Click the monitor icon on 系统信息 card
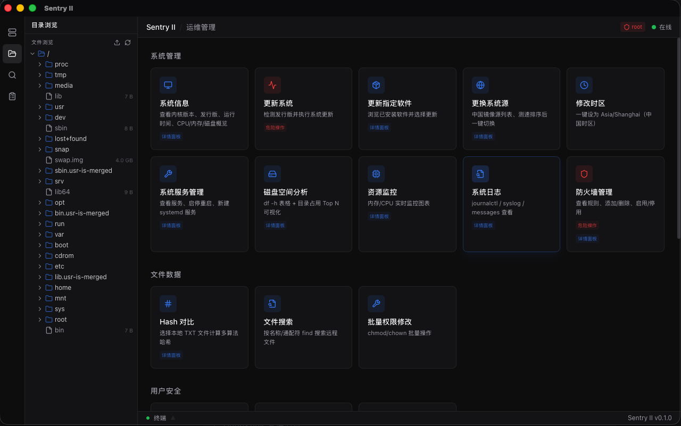Image resolution: width=681 pixels, height=426 pixels. tap(168, 85)
